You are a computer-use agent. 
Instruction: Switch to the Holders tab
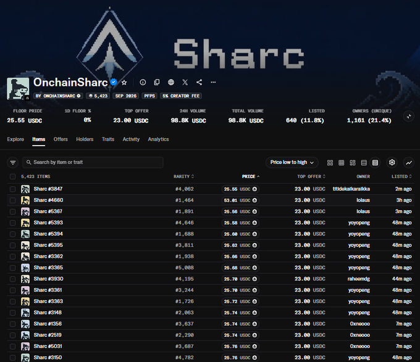click(x=85, y=139)
